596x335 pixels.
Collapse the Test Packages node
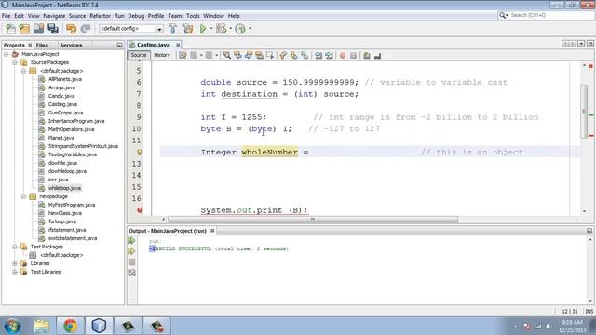pos(15,247)
